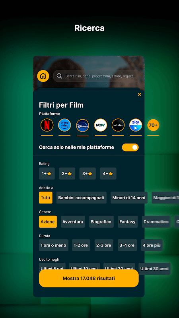The width and height of the screenshot is (179, 318).
Task: Select the Netflix platform icon
Action: pyautogui.click(x=47, y=125)
